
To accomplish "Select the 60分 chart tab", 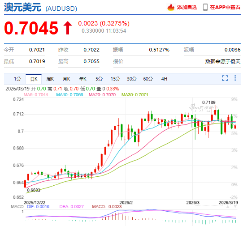I will 148,79.
